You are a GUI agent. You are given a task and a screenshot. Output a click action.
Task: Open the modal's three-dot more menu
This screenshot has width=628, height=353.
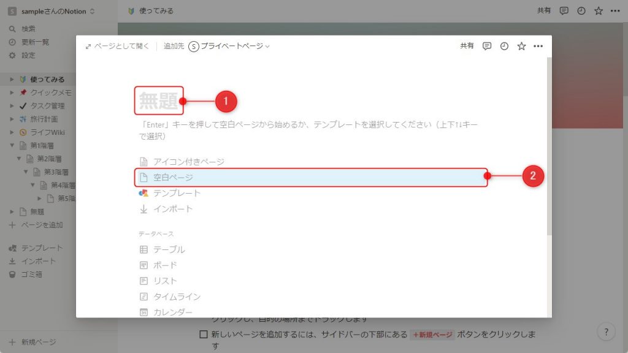538,46
